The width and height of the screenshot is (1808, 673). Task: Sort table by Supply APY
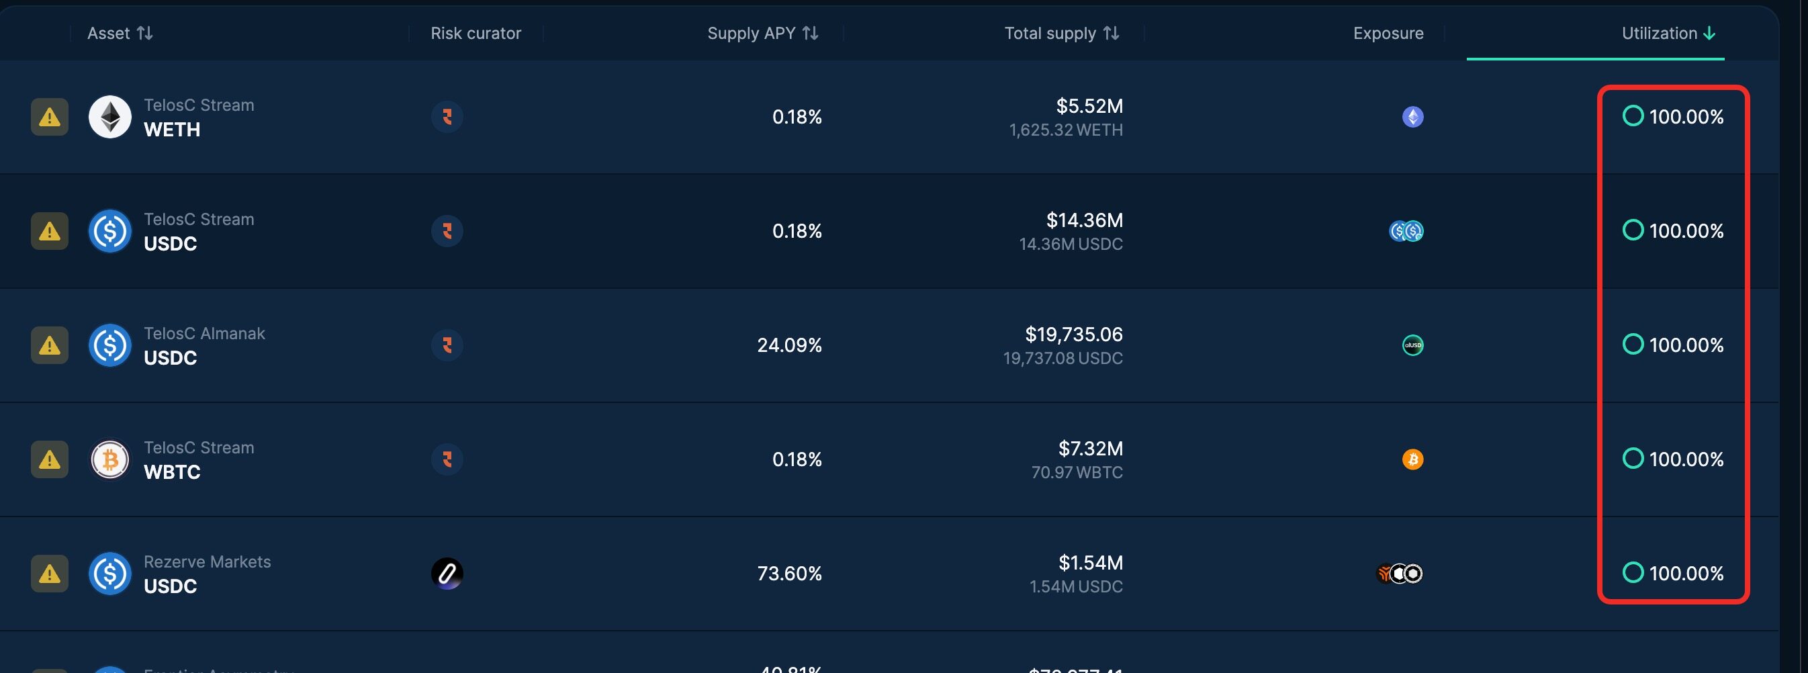763,33
